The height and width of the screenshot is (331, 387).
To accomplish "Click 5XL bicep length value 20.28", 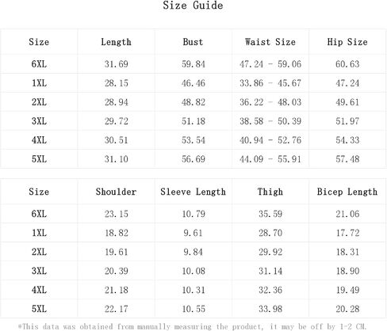I will [347, 309].
